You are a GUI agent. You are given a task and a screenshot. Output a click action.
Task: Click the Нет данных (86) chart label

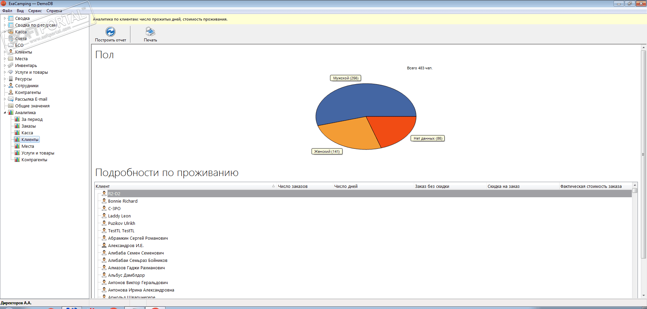(428, 138)
